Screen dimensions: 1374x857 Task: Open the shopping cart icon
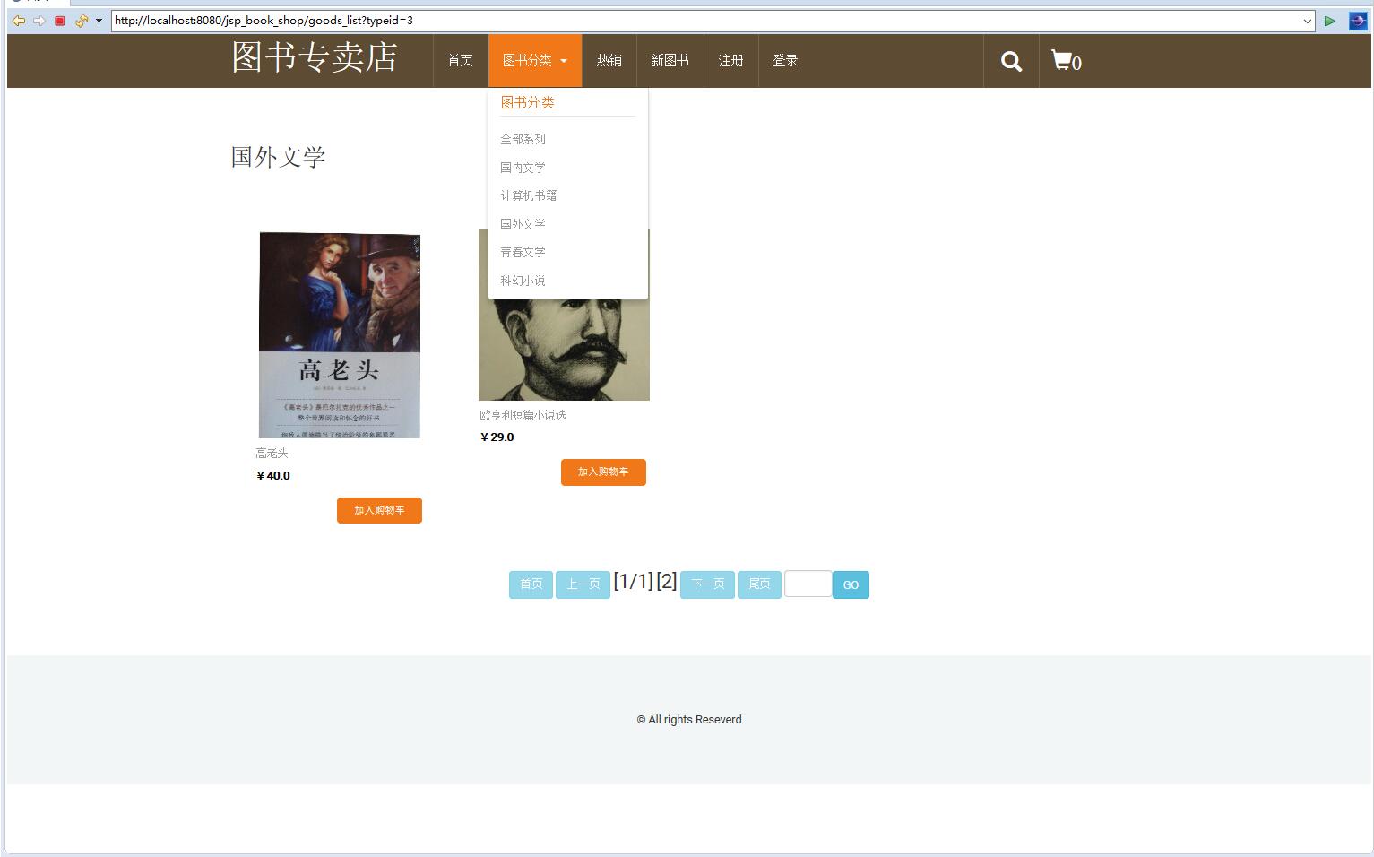tap(1062, 60)
